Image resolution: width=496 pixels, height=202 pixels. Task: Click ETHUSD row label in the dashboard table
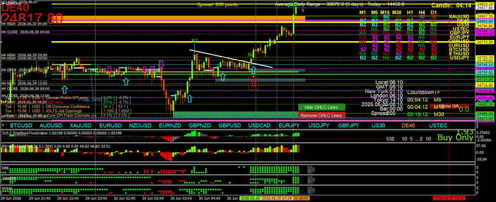459,54
